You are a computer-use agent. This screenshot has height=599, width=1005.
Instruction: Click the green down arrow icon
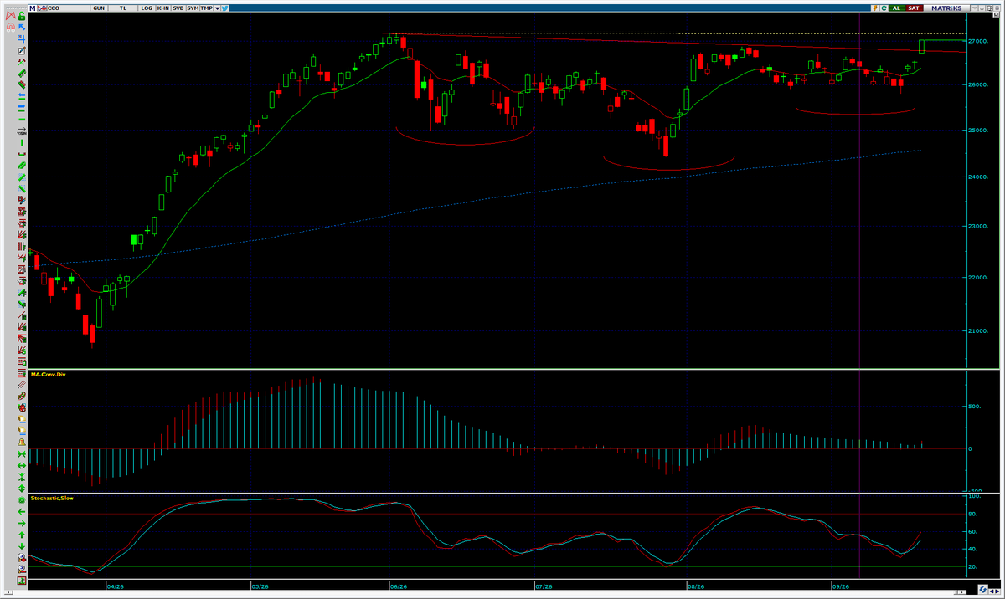click(22, 546)
